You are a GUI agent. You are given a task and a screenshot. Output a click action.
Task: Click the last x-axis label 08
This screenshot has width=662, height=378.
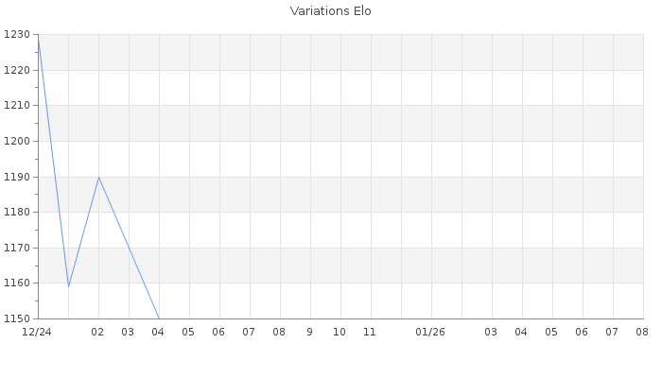click(x=642, y=333)
